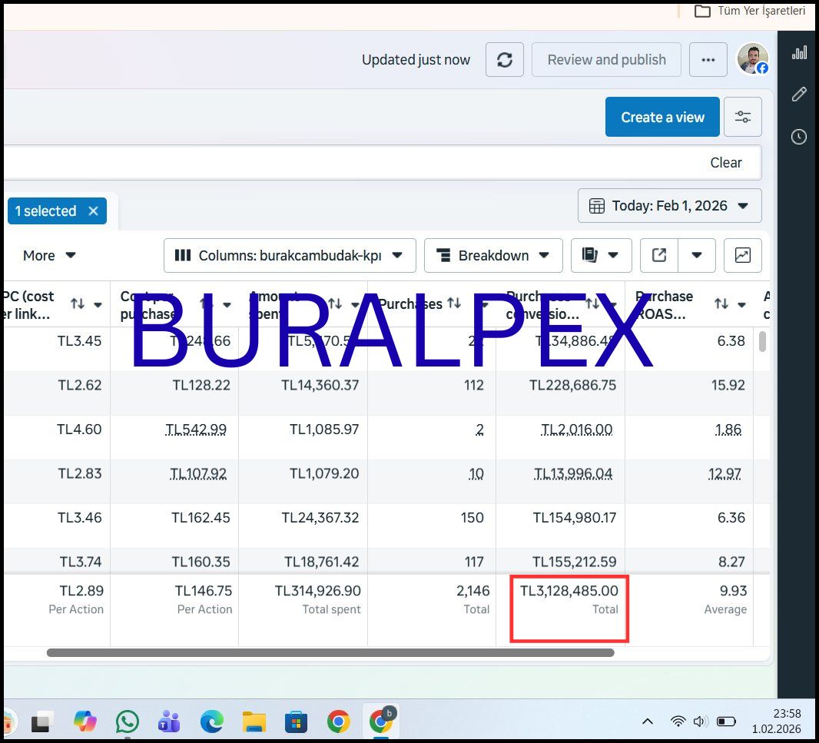Sort the Purchases column using arrows
Viewport: 819px width, 743px height.
(x=454, y=304)
